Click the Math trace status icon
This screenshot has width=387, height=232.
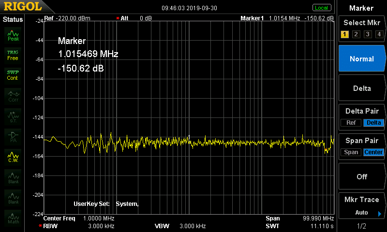click(13, 218)
